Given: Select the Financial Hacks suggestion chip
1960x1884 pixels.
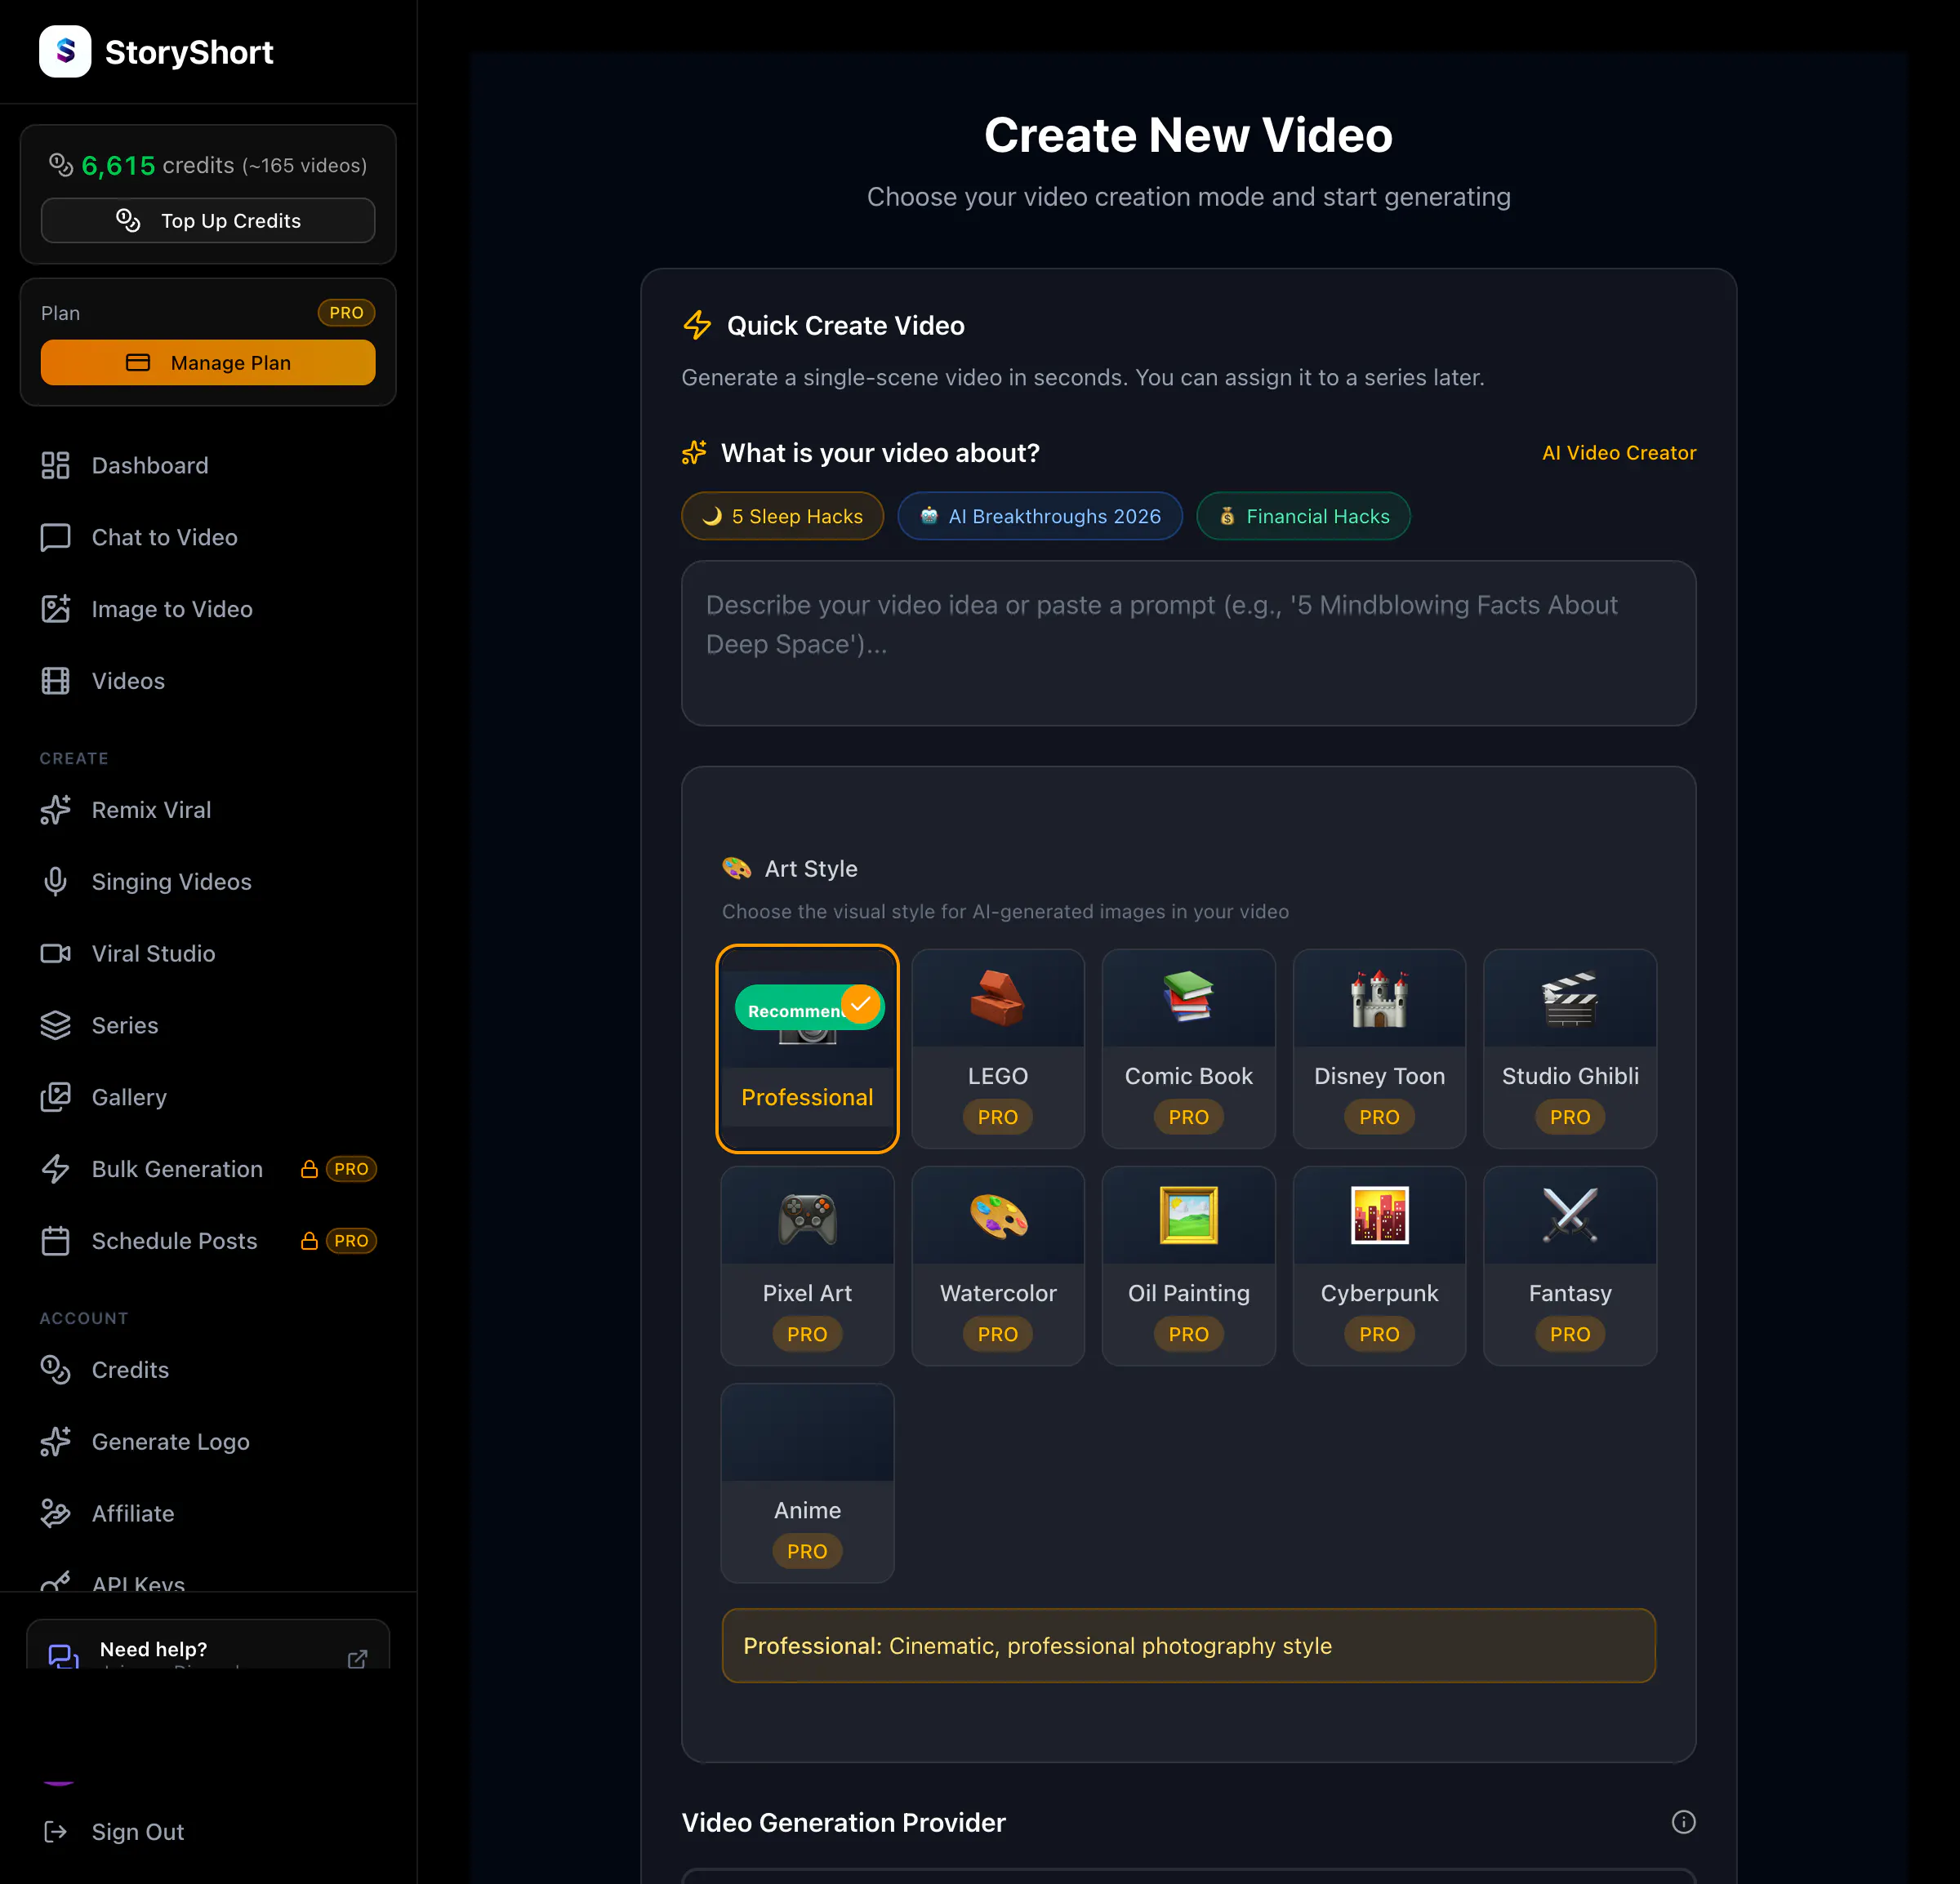Looking at the screenshot, I should 1304,517.
